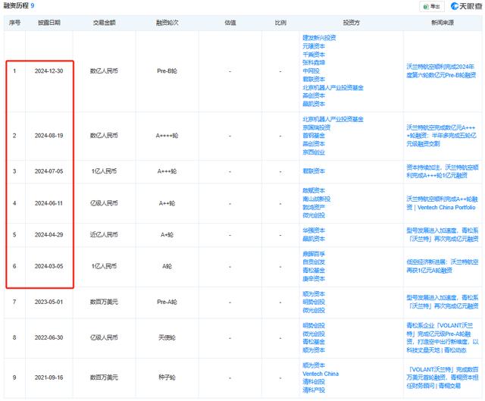
Task: Select the date cell 2023-05-01
Action: (x=48, y=302)
